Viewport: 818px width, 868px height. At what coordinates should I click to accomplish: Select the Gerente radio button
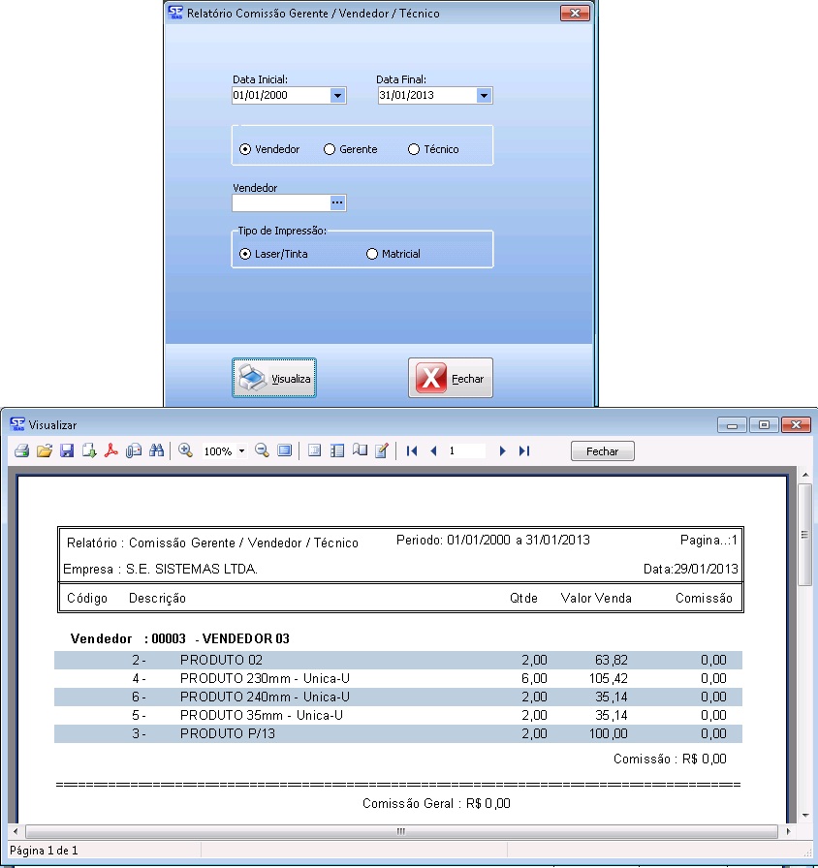(x=330, y=149)
